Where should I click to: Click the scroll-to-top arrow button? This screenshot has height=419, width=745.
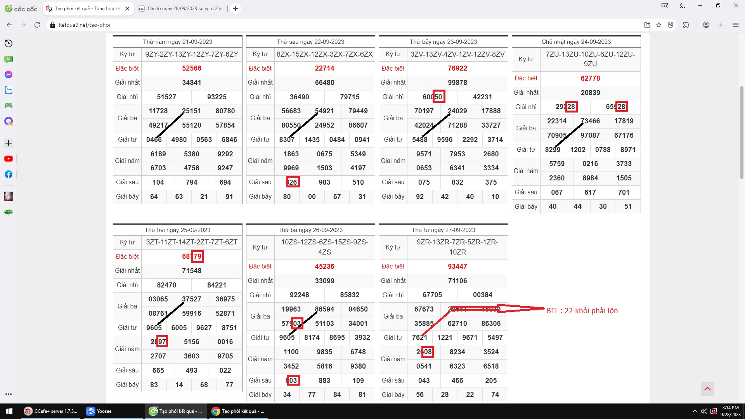(x=707, y=389)
